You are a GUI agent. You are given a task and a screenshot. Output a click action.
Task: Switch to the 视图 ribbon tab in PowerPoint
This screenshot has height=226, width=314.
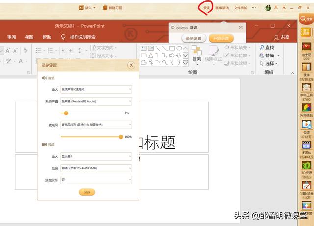pos(29,37)
